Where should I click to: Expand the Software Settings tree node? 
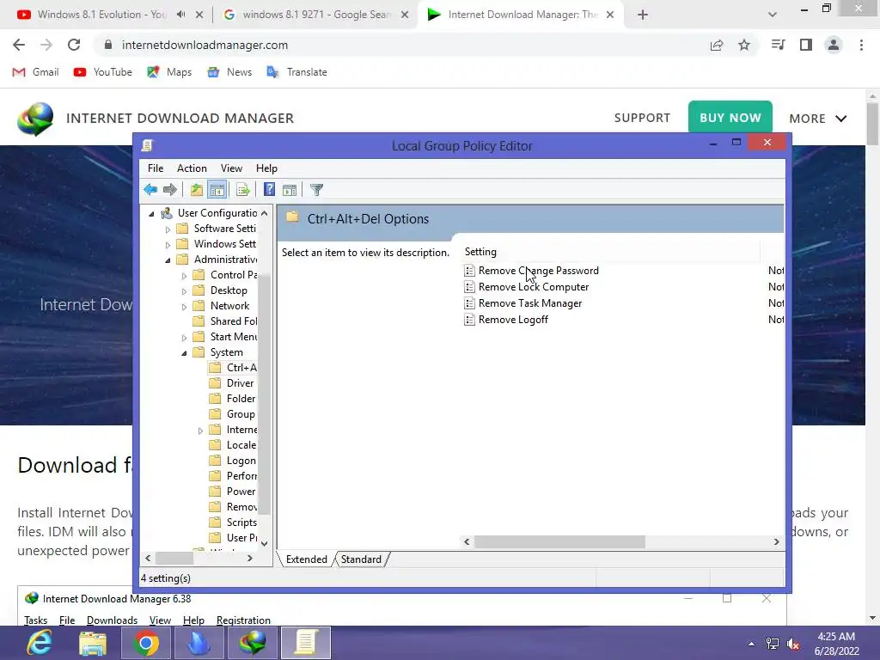pos(168,229)
